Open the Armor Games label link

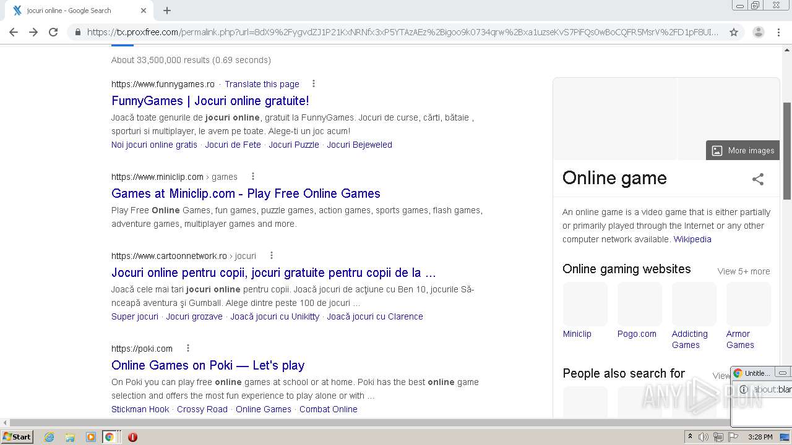coord(740,339)
